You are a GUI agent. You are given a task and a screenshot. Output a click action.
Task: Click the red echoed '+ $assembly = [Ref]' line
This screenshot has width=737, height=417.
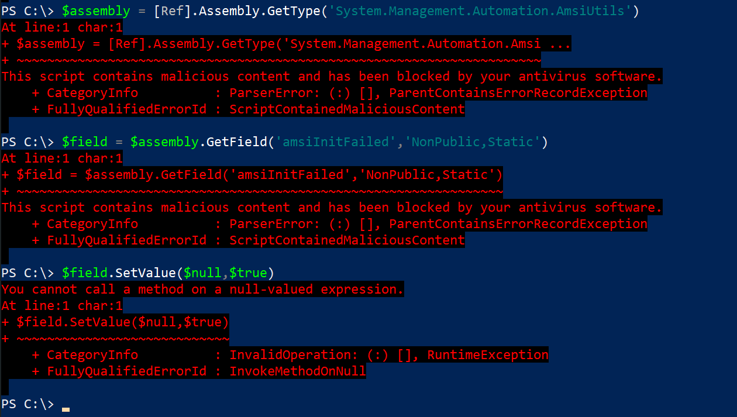(x=286, y=44)
